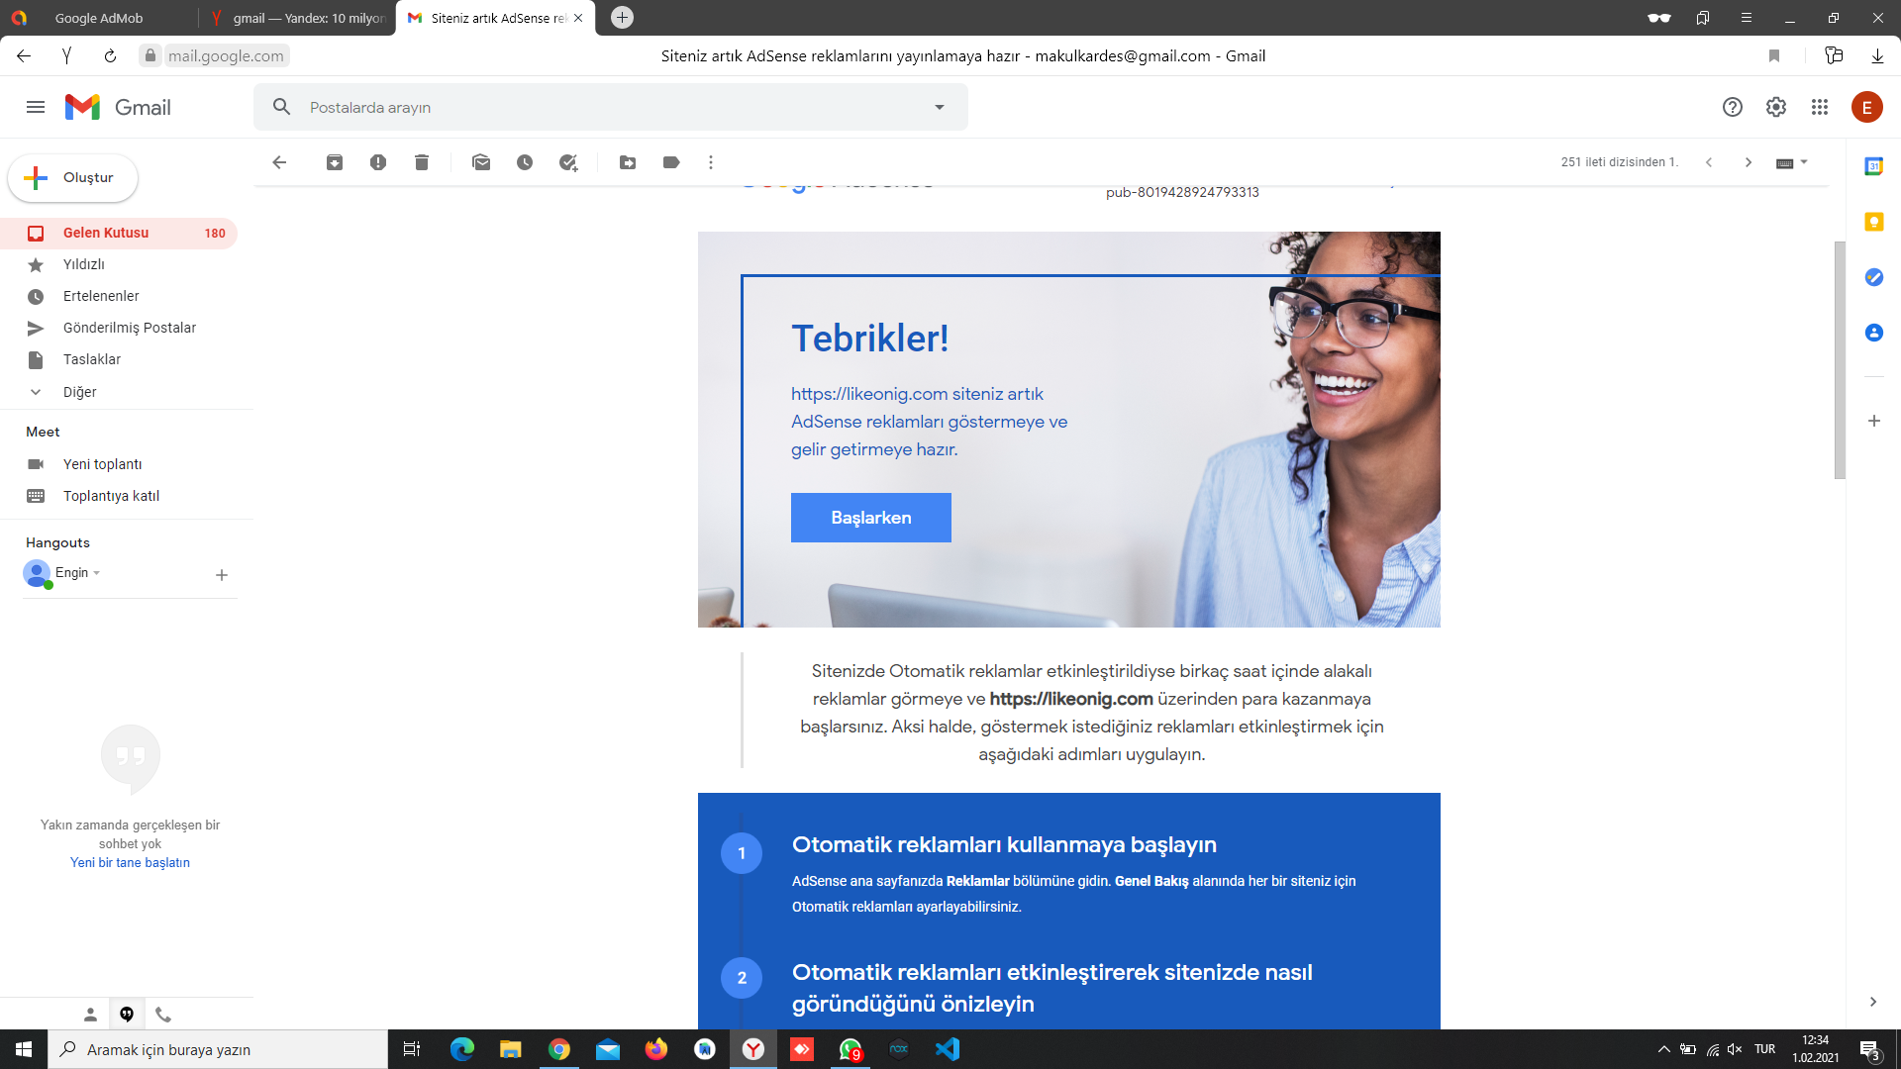The height and width of the screenshot is (1069, 1901).
Task: Hide the side panel arrow
Action: tap(1873, 1002)
